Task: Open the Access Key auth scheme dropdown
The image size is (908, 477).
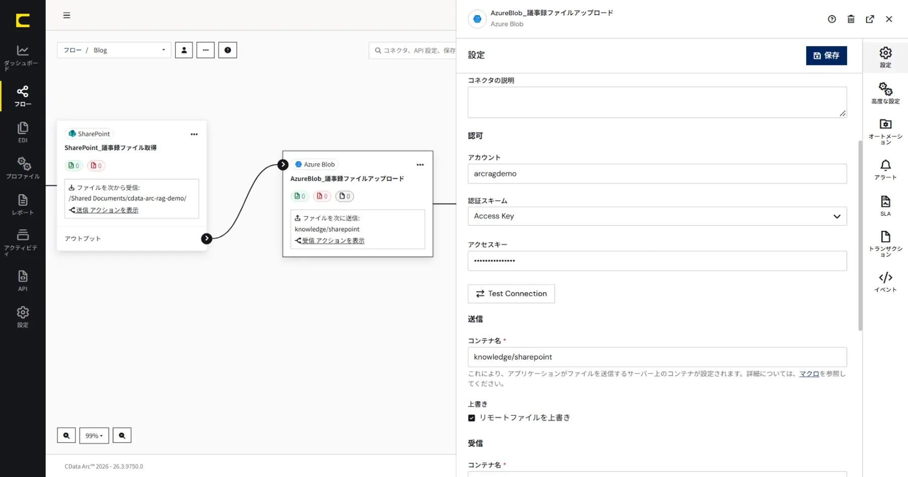Action: tap(657, 216)
